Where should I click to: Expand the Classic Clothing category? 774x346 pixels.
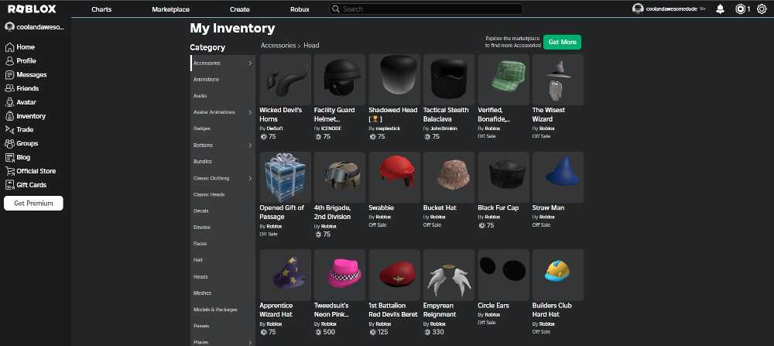tap(223, 178)
